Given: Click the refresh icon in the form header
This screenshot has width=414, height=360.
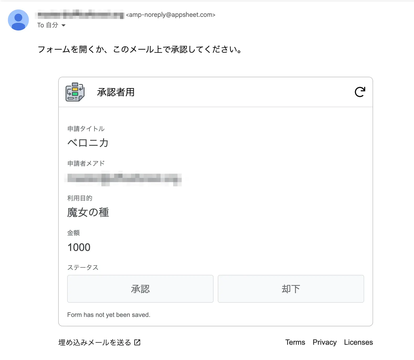Looking at the screenshot, I should [x=360, y=92].
